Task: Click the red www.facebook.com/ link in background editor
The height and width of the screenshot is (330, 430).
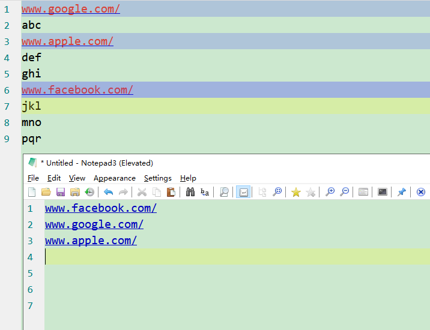Action: (x=77, y=90)
